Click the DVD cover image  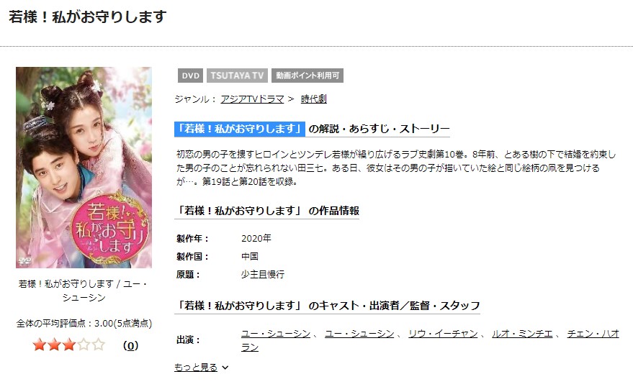coord(84,168)
